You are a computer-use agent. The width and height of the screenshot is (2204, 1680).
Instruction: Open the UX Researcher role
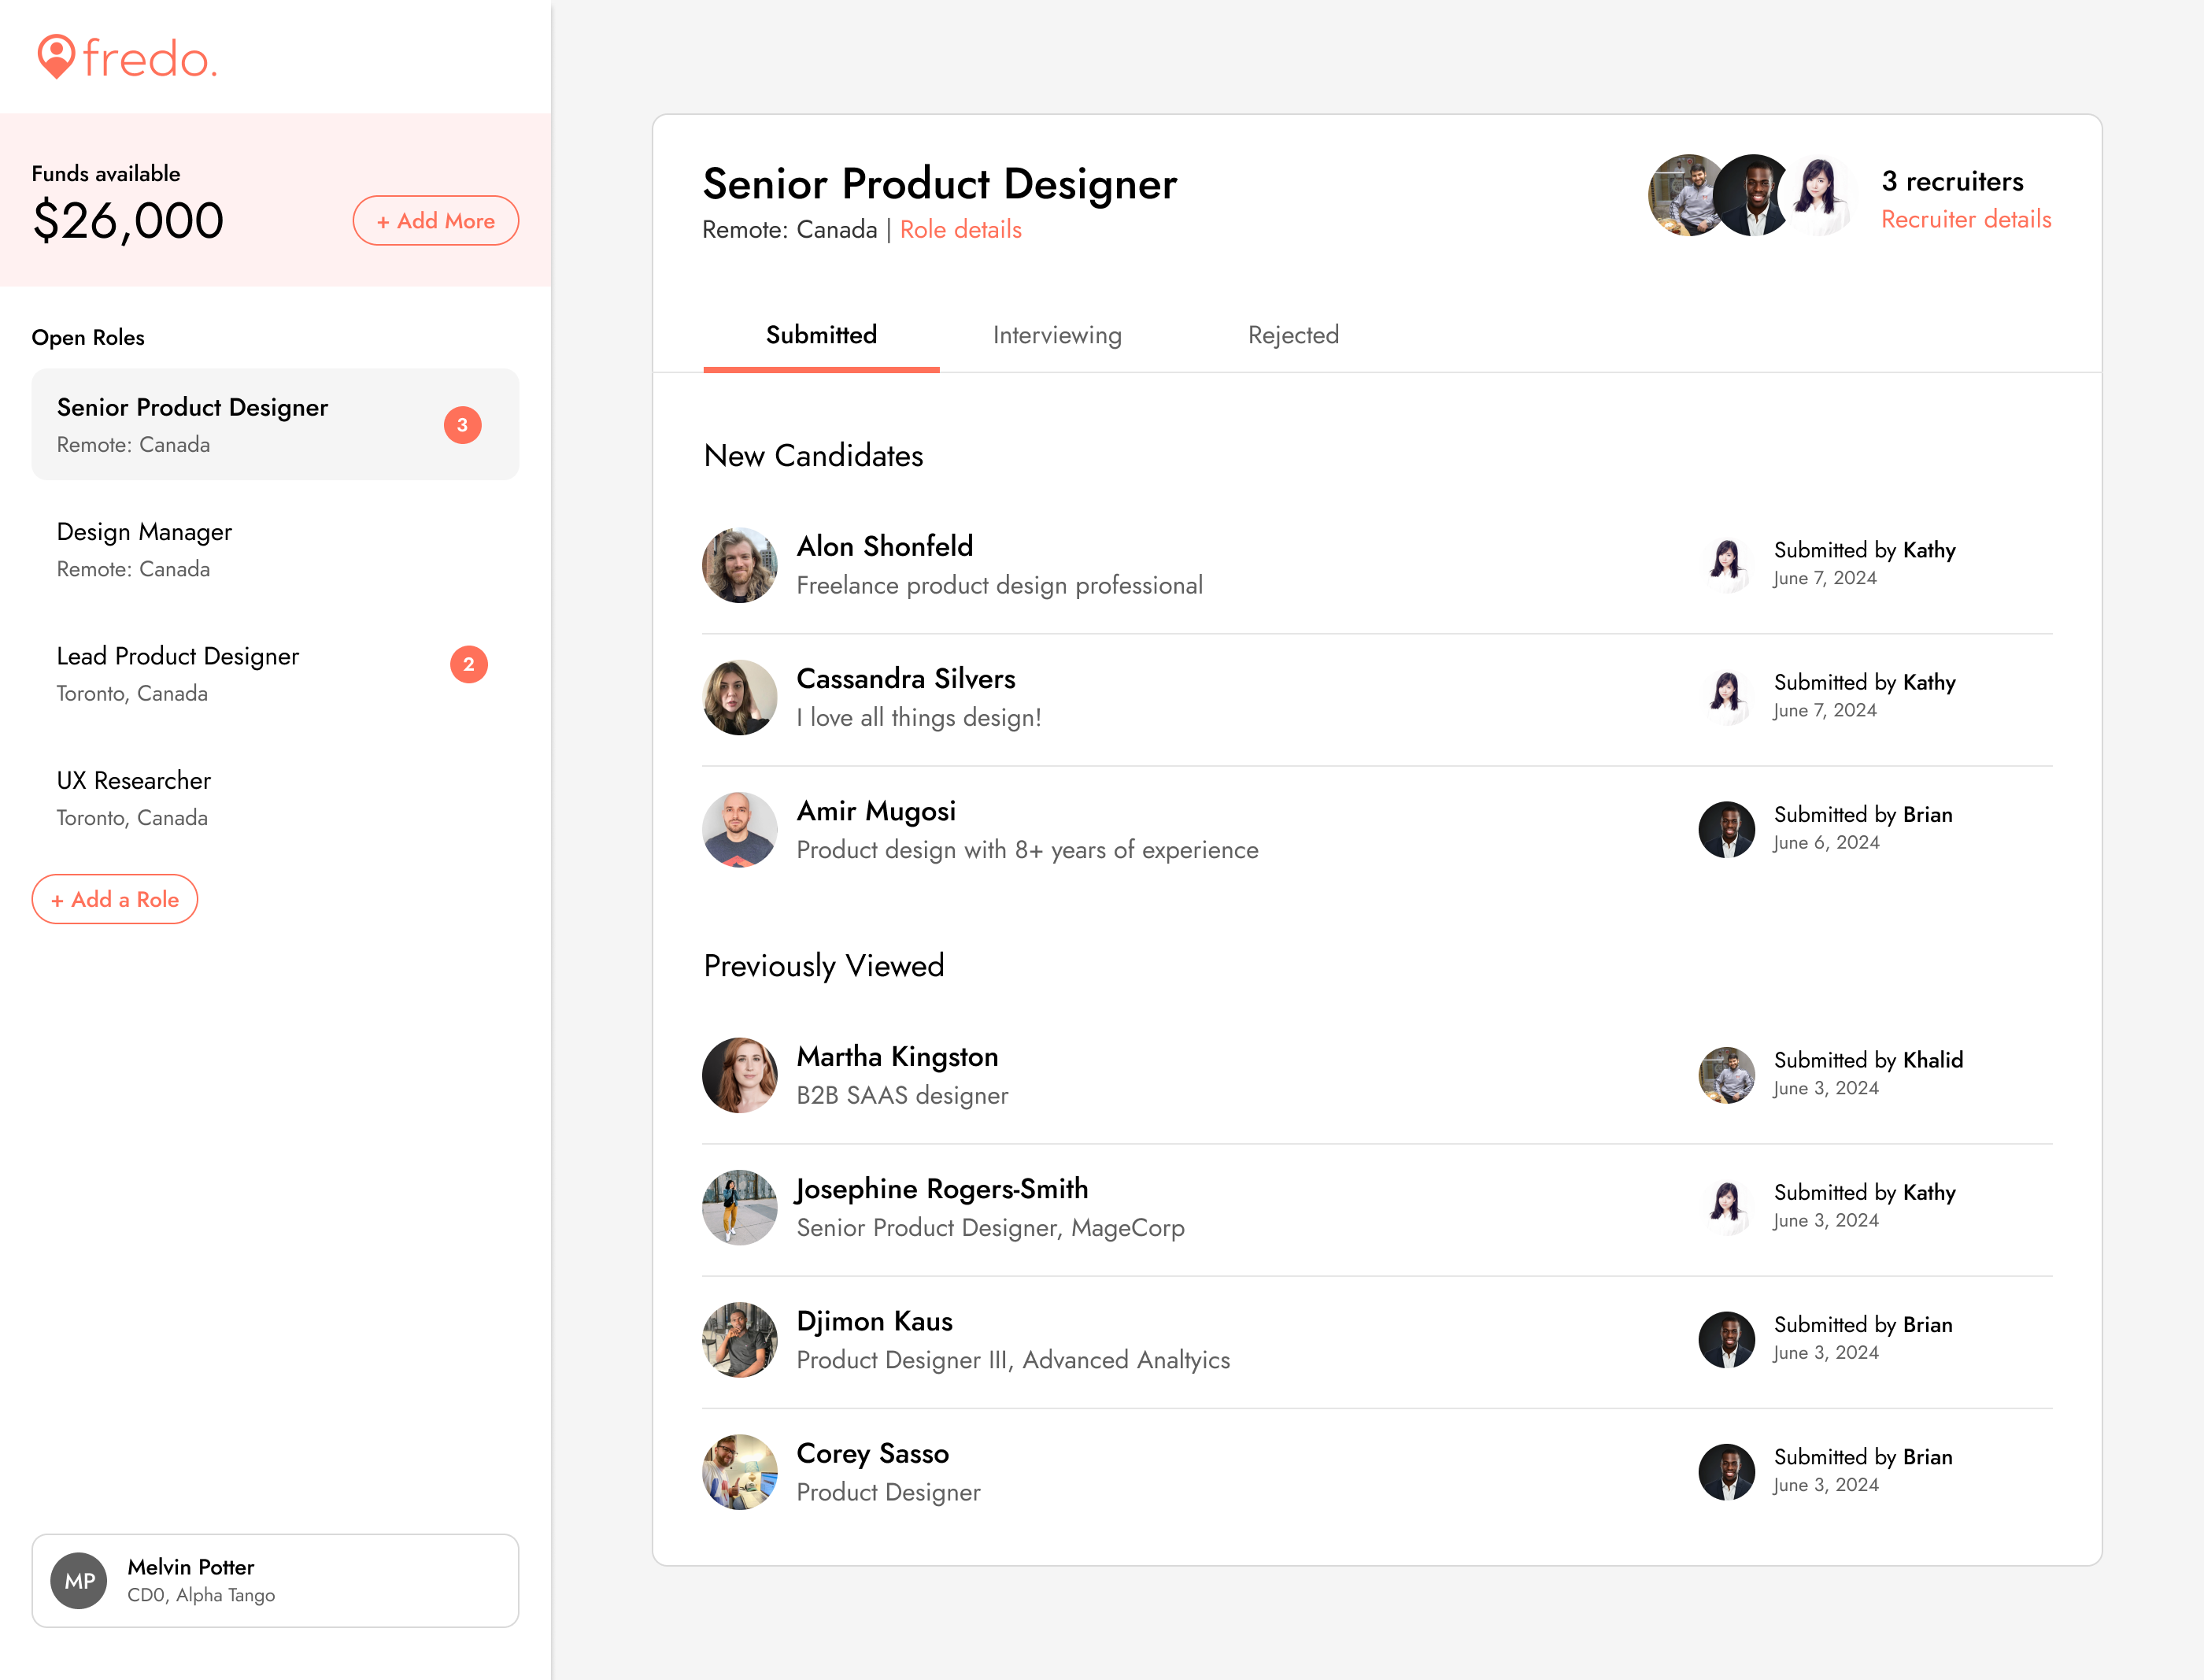coord(275,798)
